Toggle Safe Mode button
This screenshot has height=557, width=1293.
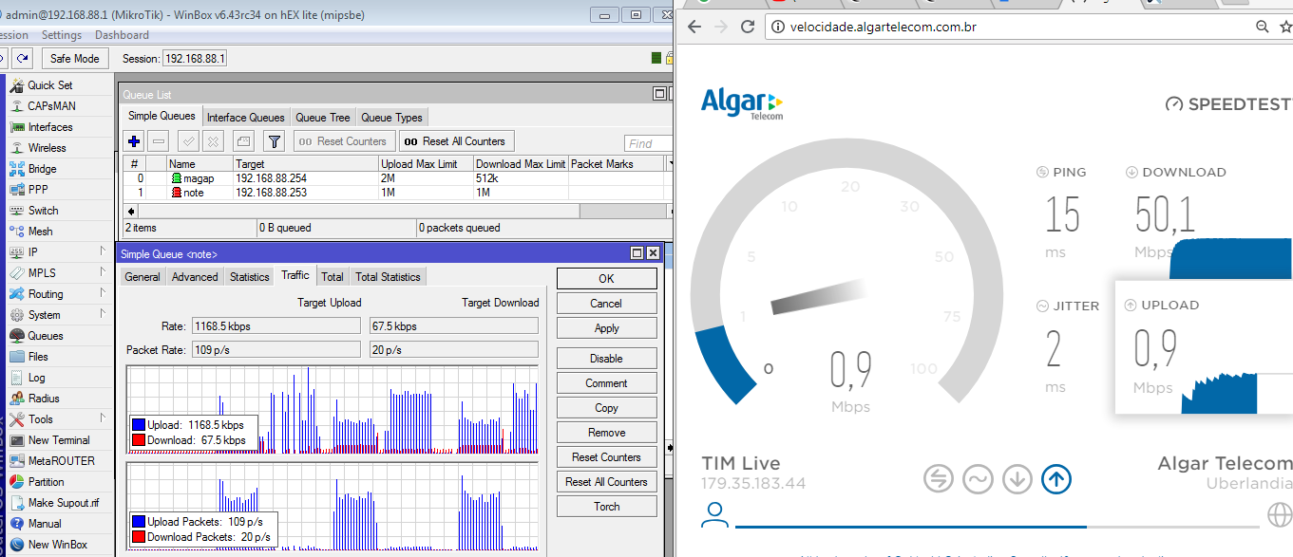pyautogui.click(x=75, y=59)
